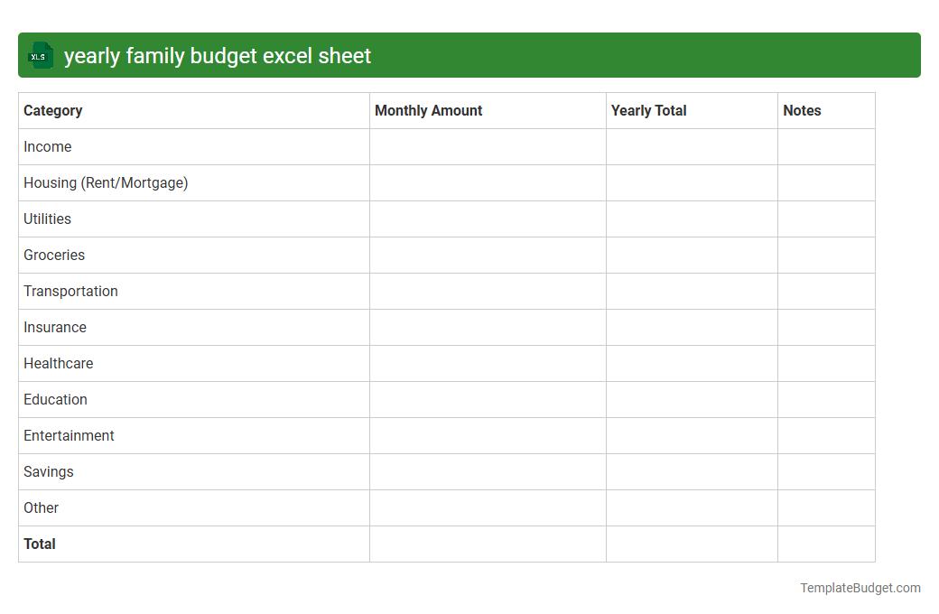Click the green title banner
This screenshot has width=939, height=614.
click(469, 55)
